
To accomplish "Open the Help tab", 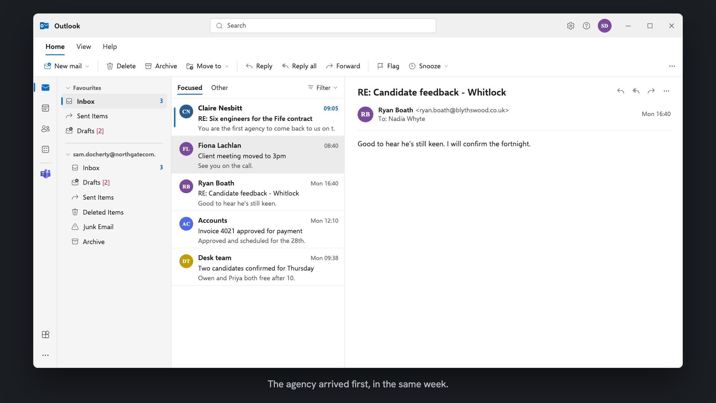I will [110, 47].
